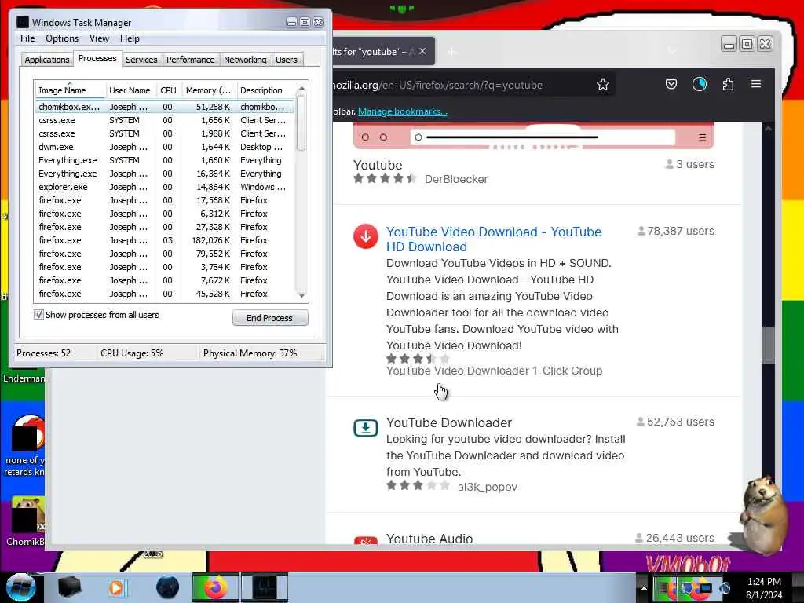Open Task Manager File menu
The image size is (804, 603).
[x=27, y=38]
